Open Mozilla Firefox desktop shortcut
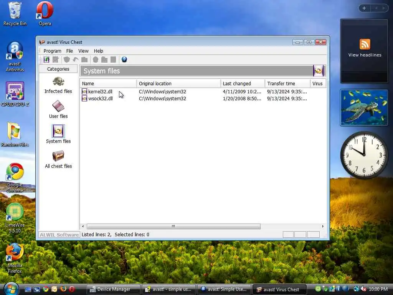Screen dimensions: 393x295 click(15, 259)
